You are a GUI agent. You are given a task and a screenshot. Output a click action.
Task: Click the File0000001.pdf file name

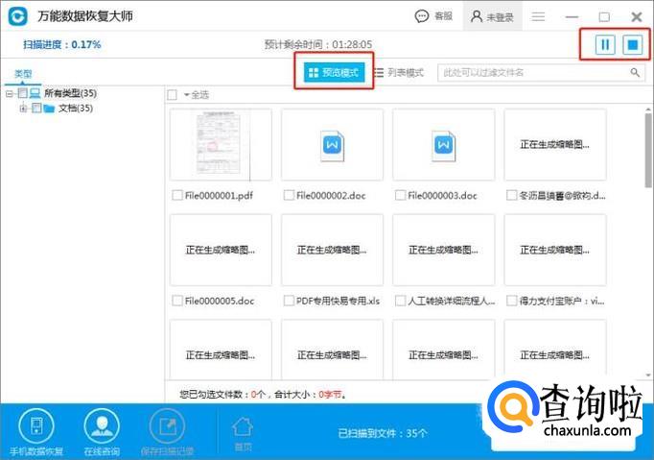(219, 196)
